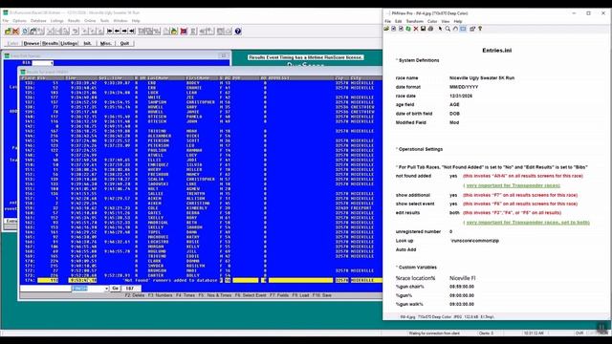Image resolution: width=612 pixels, height=344 pixels.
Task: Click the Browse button in RunScore
Action: (32, 43)
